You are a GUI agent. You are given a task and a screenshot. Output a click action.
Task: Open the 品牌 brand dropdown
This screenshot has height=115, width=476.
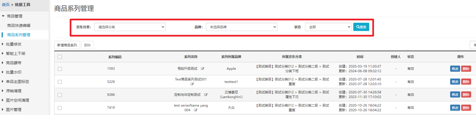[241, 27]
